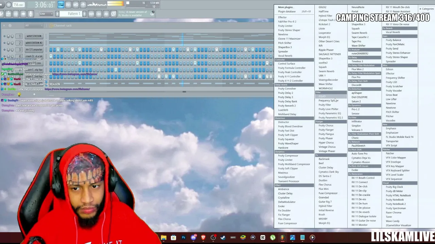Adjust the WAVESTATION channel pan knob
Viewport: 435px width, 244px height.
[8, 36]
